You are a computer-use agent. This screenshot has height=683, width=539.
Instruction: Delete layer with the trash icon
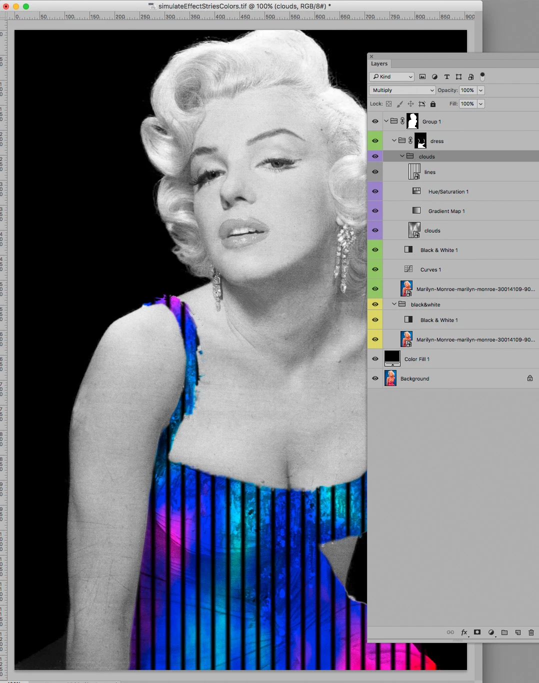pos(531,632)
